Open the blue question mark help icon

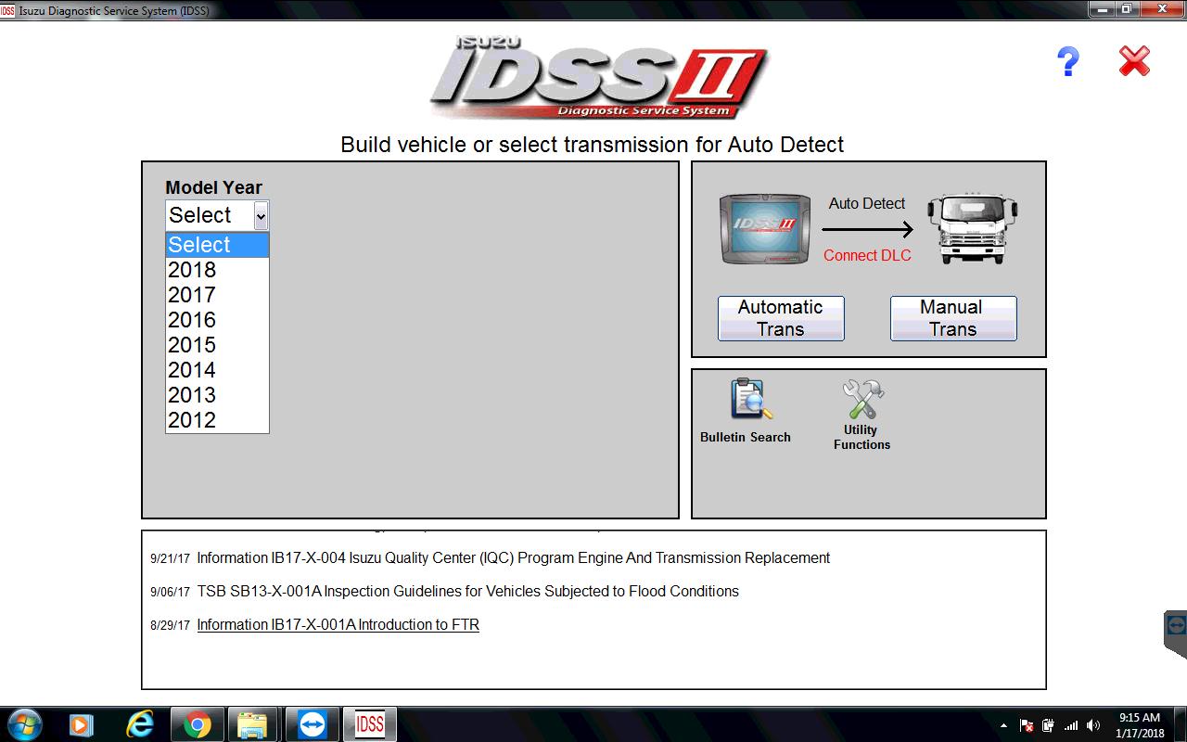1068,62
